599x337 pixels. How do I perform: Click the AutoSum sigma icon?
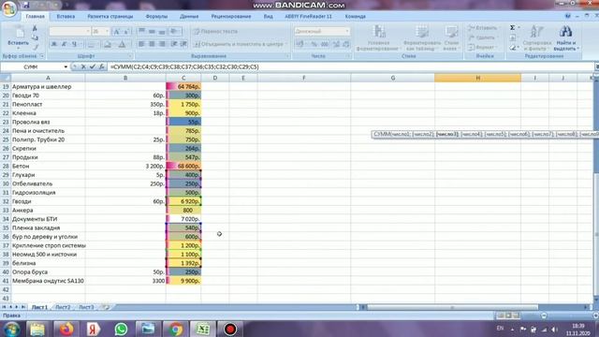tap(513, 28)
